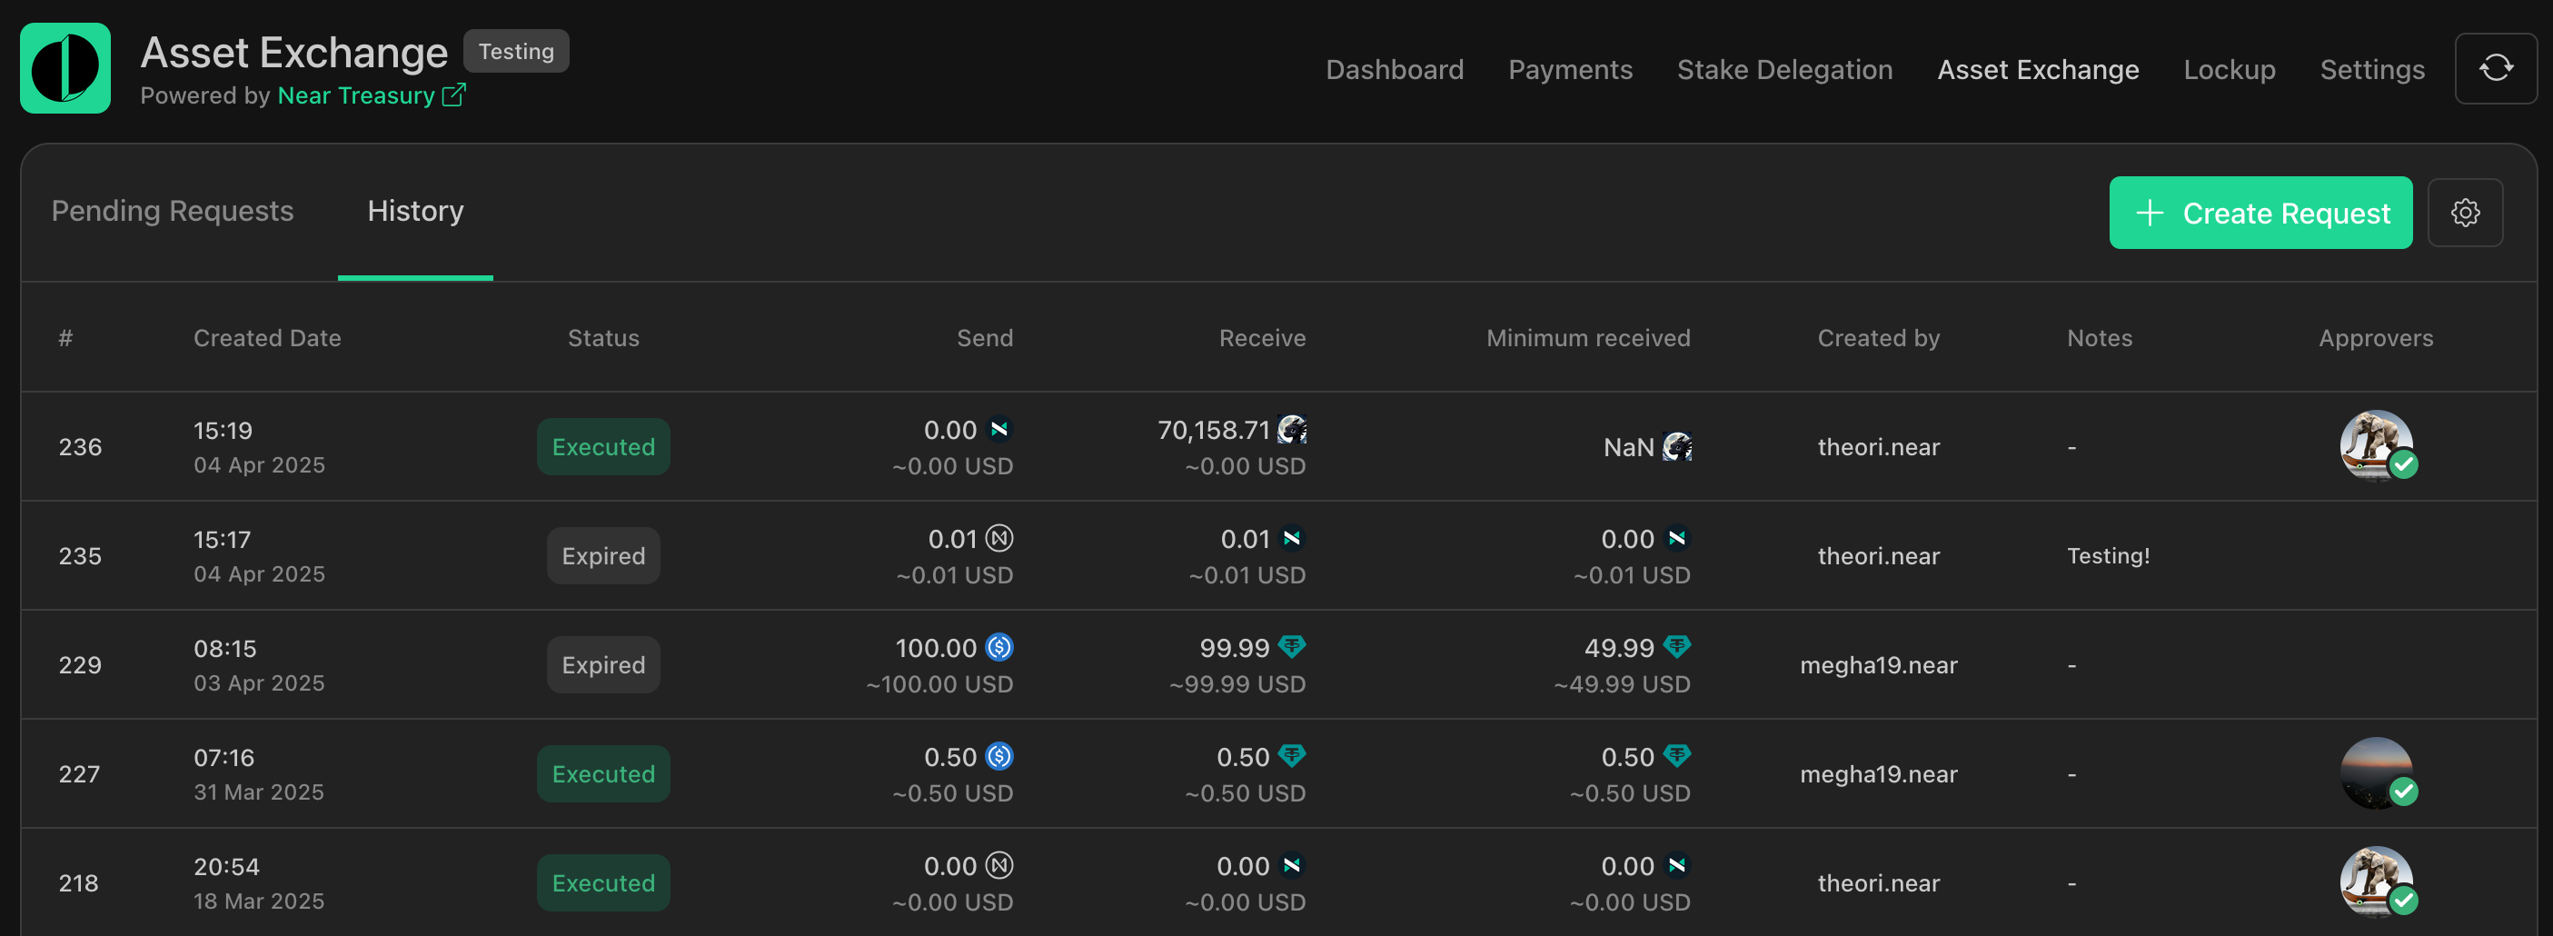Open the Payments section

click(x=1570, y=69)
